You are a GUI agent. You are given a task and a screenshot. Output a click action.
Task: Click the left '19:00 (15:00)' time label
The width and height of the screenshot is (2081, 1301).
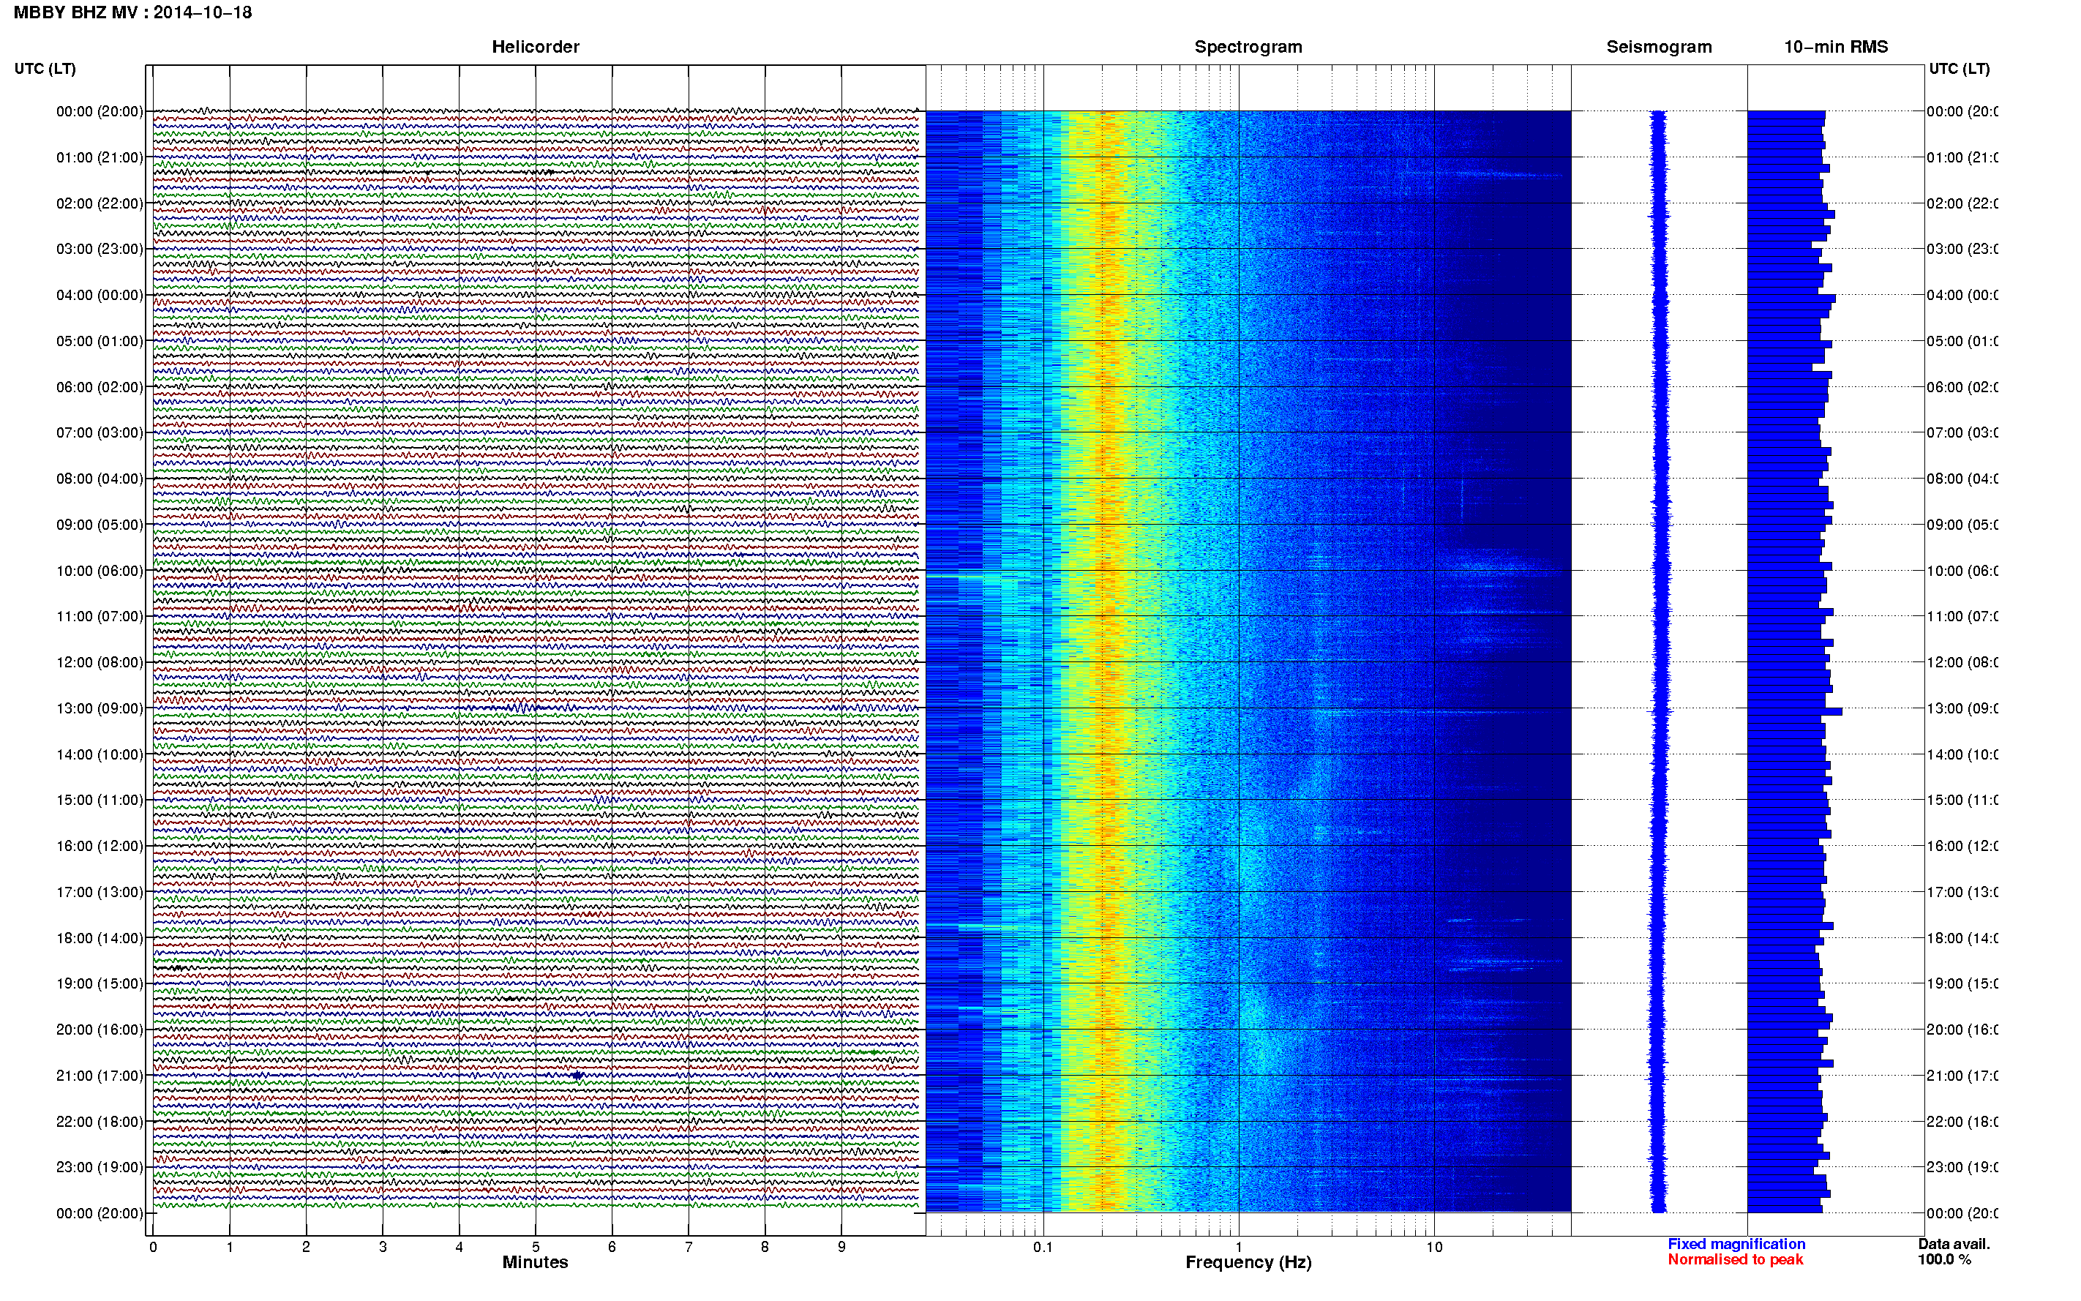click(100, 983)
